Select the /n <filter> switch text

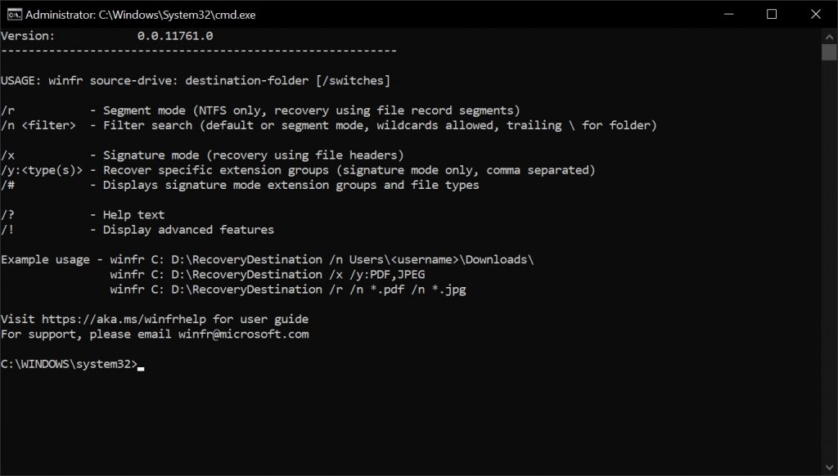(x=38, y=125)
